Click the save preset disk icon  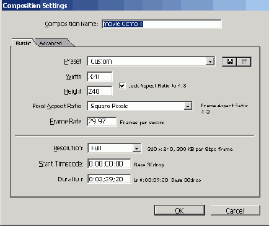pos(229,61)
